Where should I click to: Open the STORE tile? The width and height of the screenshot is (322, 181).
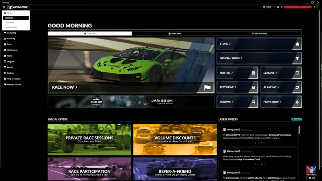(259, 44)
